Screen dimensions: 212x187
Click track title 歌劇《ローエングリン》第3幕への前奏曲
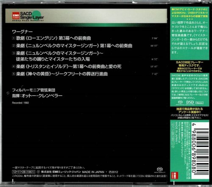tap(53, 38)
